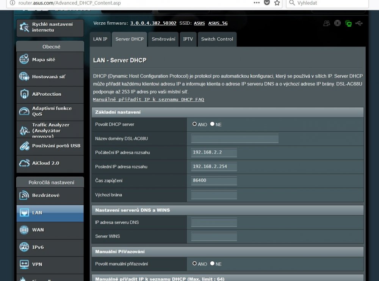The image size is (379, 281).
Task: Select NE for Povolit DHCP server
Action: click(x=212, y=124)
